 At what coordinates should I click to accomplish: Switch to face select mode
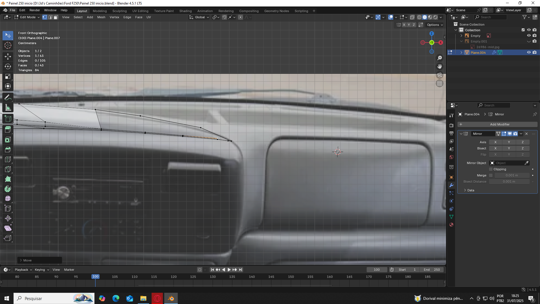point(56,17)
